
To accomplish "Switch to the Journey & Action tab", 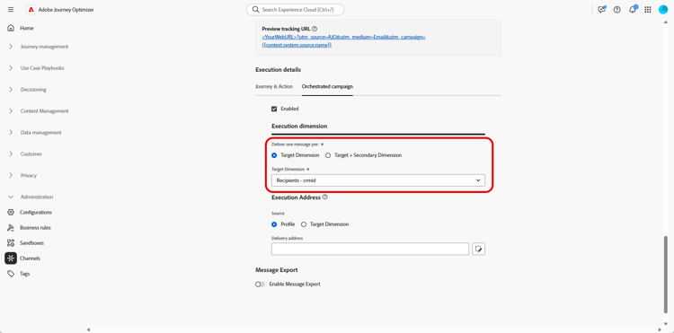I will (274, 86).
